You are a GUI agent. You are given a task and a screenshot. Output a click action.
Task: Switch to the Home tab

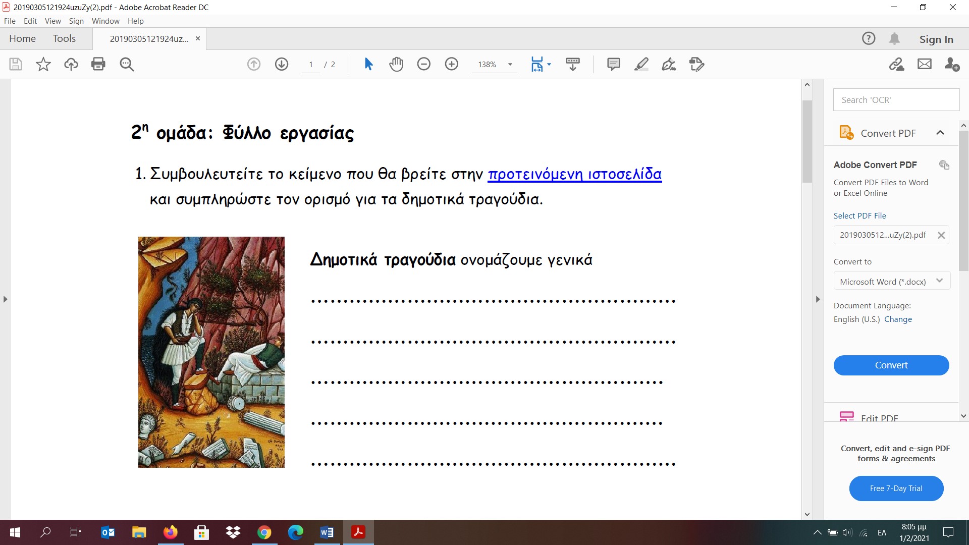tap(22, 38)
